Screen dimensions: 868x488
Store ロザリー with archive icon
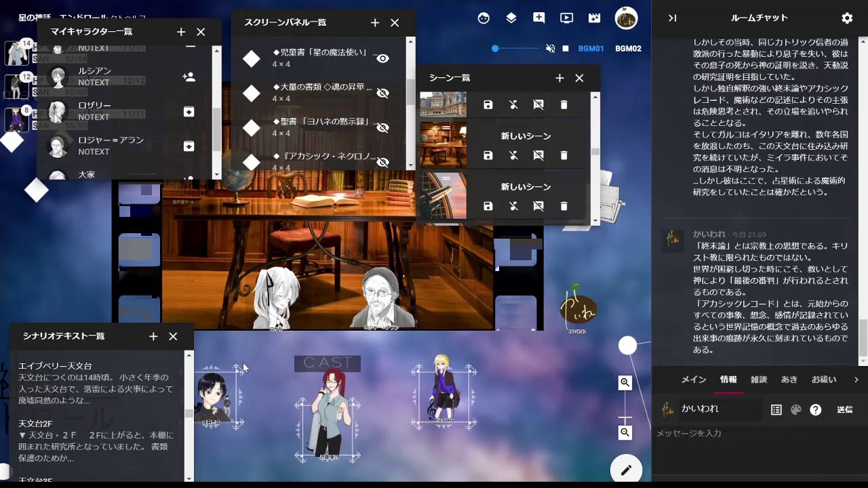(x=189, y=112)
